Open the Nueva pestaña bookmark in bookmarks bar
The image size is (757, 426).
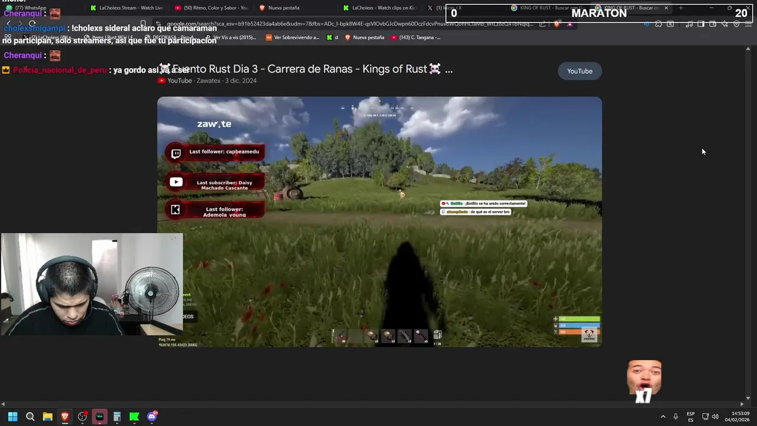tap(364, 37)
